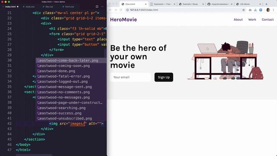Image resolution: width=277 pixels, height=156 pixels.
Task: Click the closing </body> tag on line 46
Action: pyautogui.click(x=23, y=145)
